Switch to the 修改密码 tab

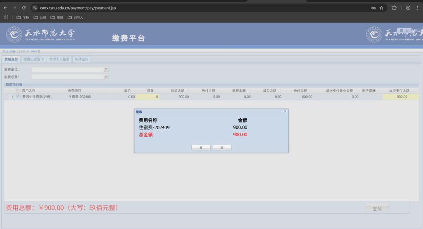click(81, 59)
